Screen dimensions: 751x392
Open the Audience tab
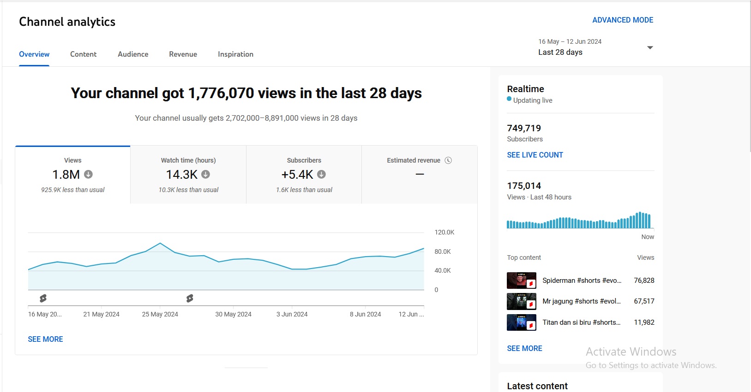(133, 54)
